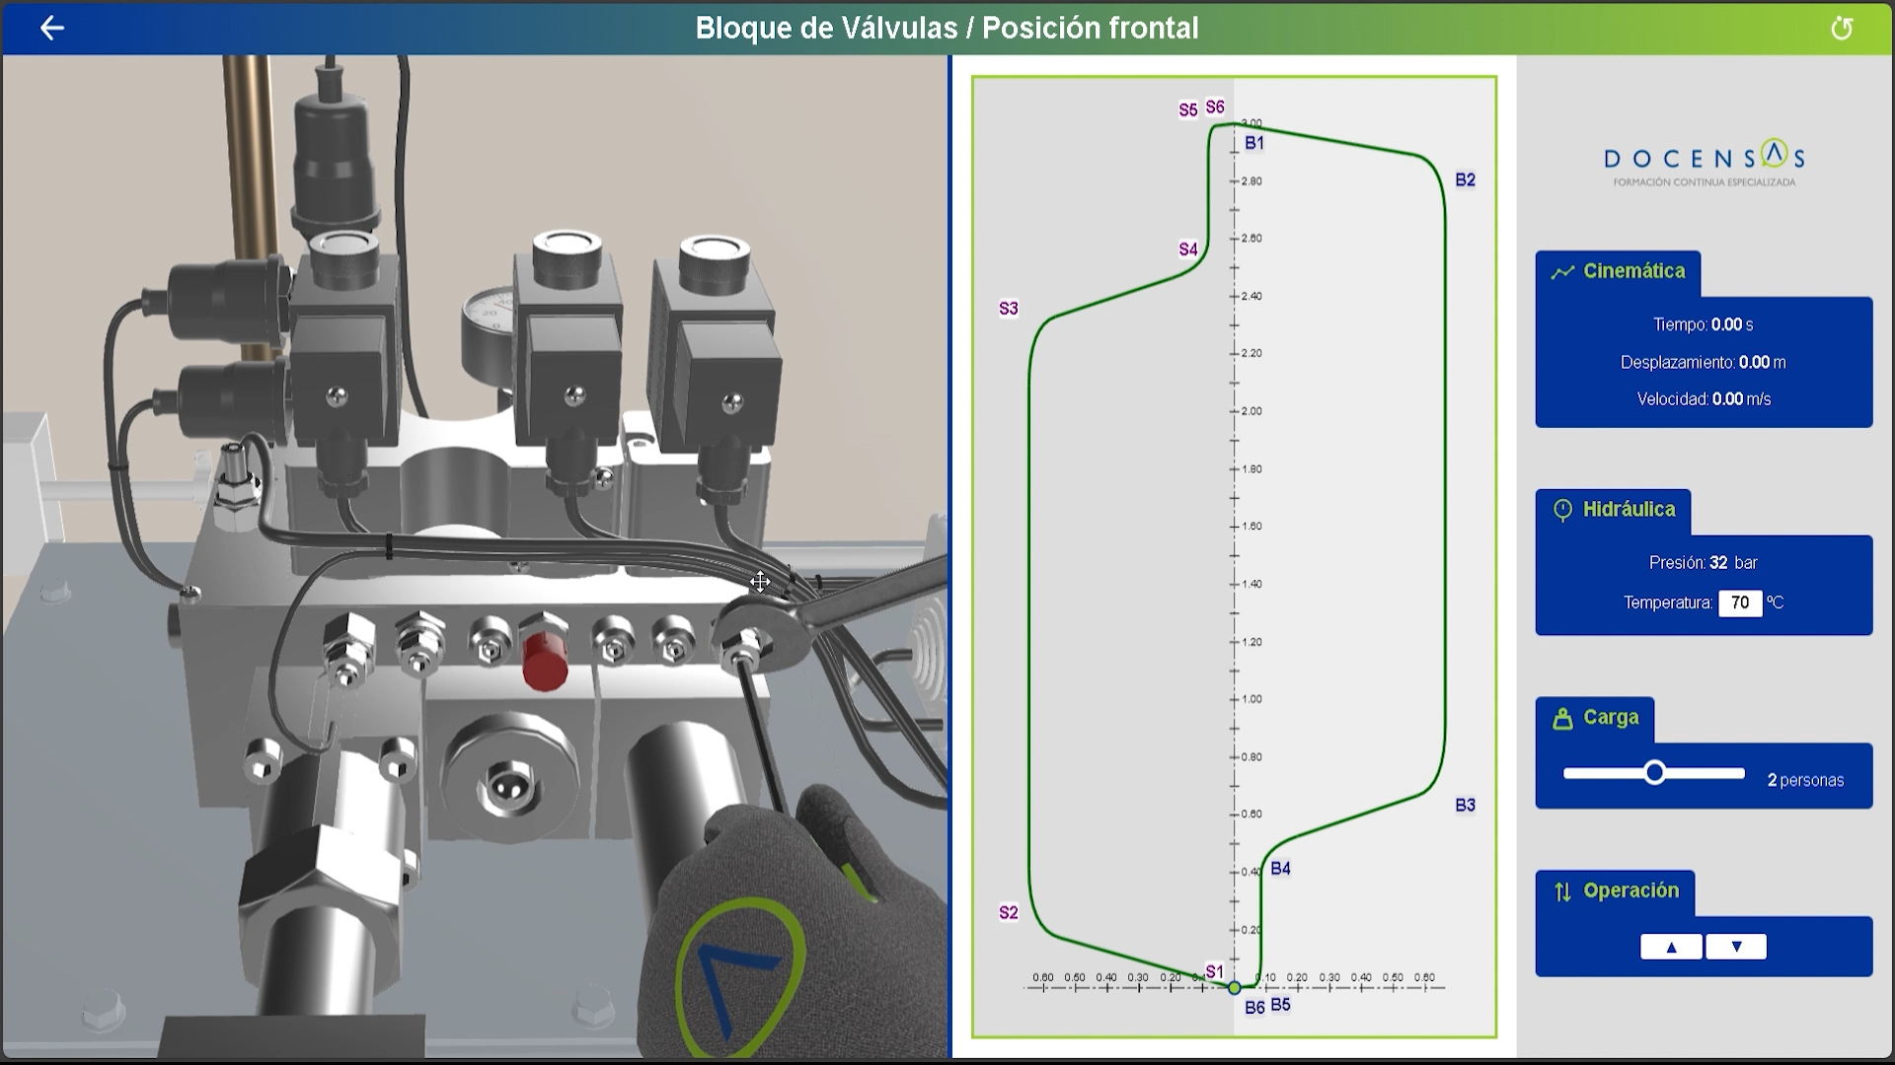The width and height of the screenshot is (1895, 1065).
Task: Click the DOCENSAS logo
Action: click(1705, 160)
